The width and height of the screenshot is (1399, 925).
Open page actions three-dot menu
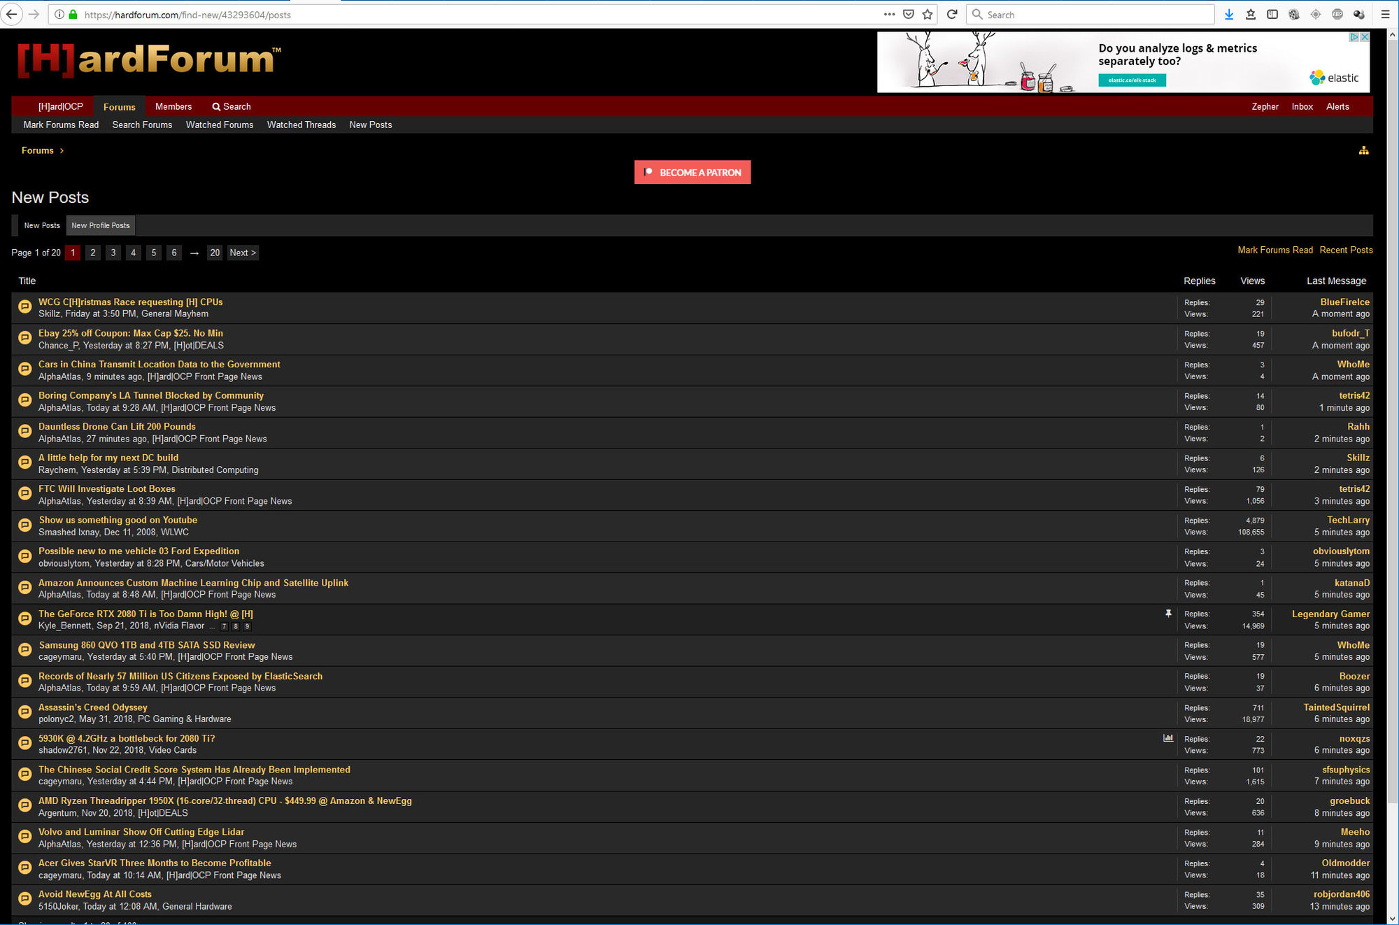tap(889, 14)
